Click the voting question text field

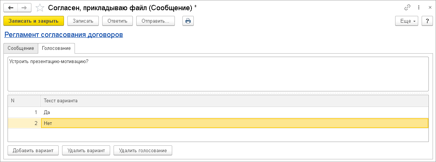click(218, 74)
